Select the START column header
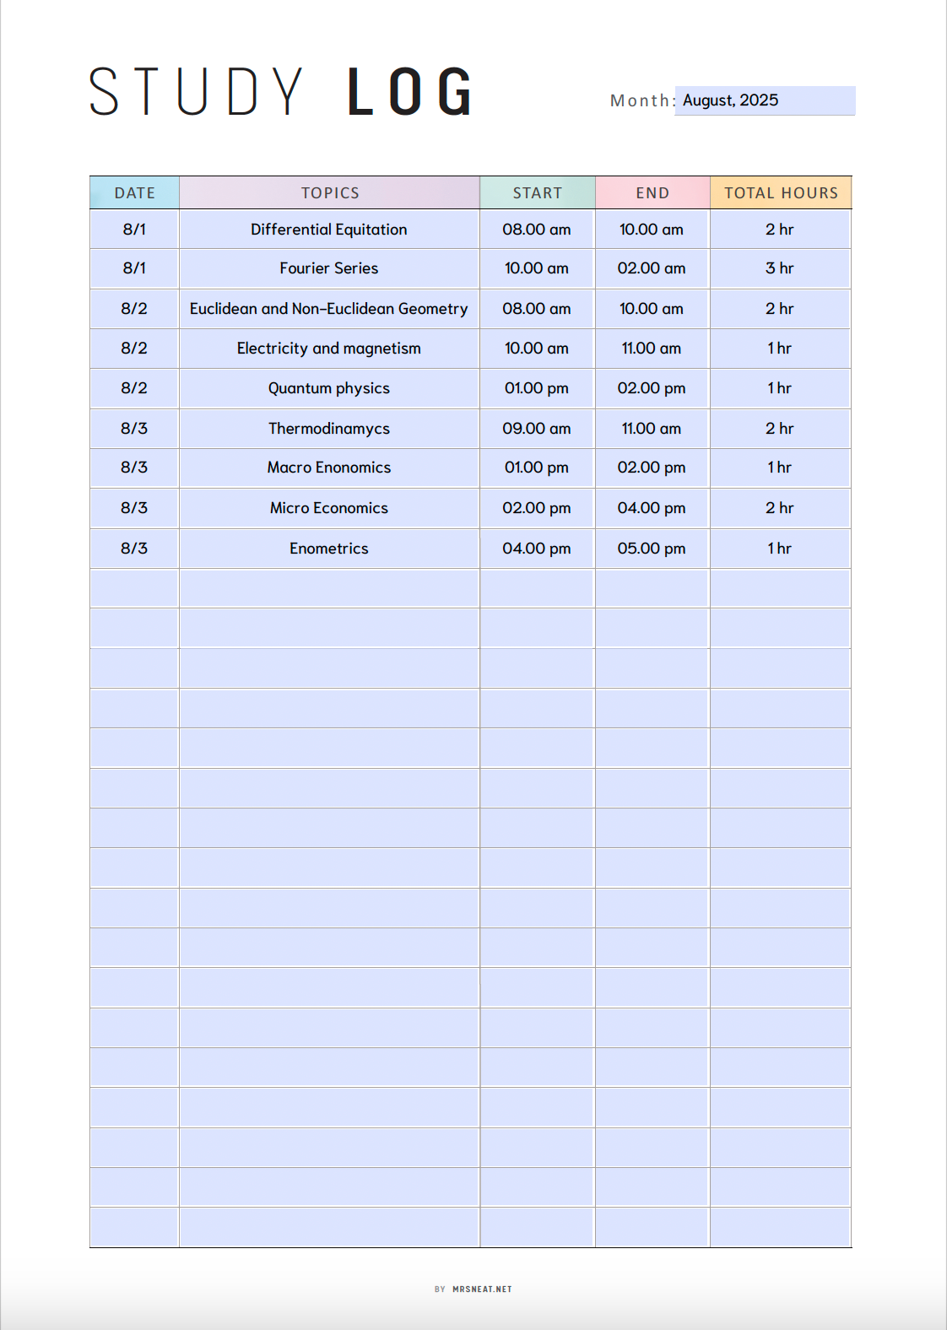The image size is (947, 1330). tap(537, 193)
